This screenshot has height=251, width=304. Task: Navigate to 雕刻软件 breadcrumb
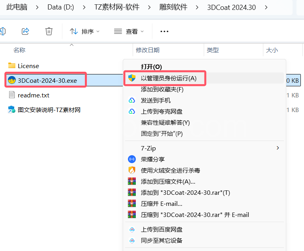point(173,7)
